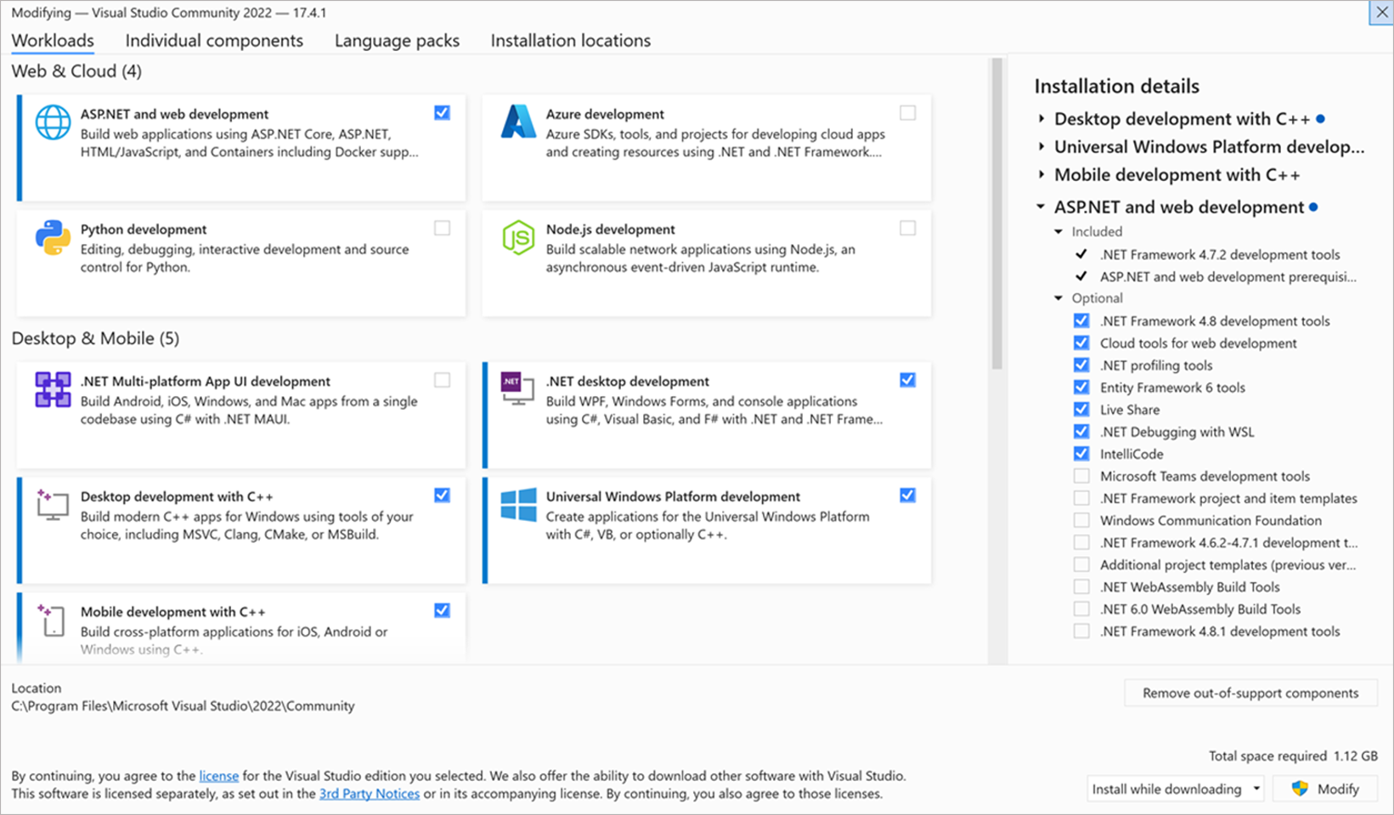Open the Install while downloading dropdown

pos(1175,789)
